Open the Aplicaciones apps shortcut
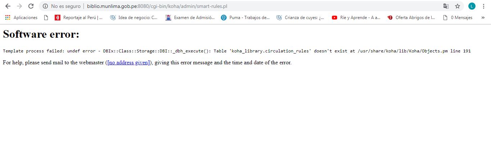491x149 pixels. point(22,18)
